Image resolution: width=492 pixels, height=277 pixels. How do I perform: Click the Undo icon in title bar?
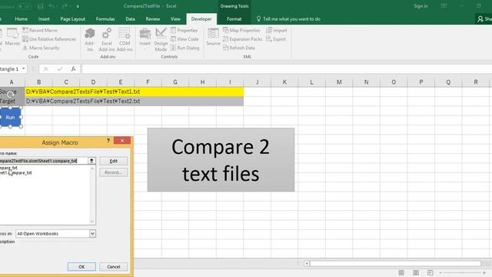click(x=52, y=6)
